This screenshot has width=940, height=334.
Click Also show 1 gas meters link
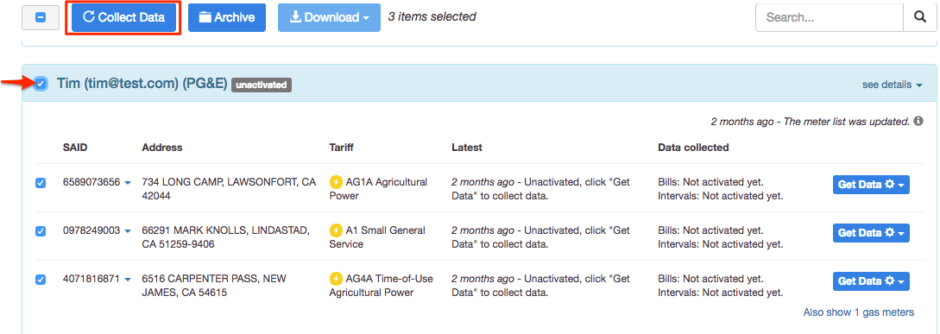coord(859,312)
